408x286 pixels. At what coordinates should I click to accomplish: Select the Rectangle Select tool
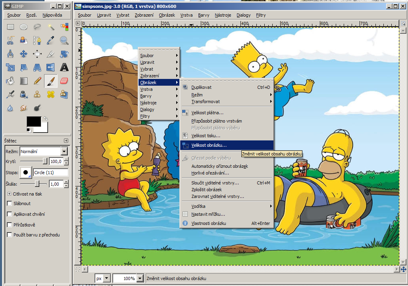click(x=10, y=27)
